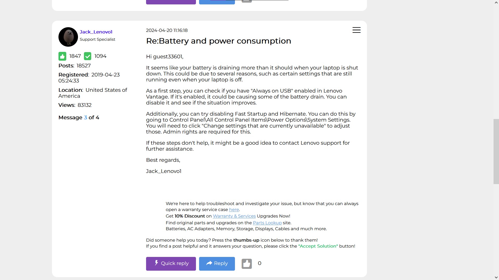The width and height of the screenshot is (499, 280).
Task: Click the lightning icon on Quick reply
Action: 156,263
